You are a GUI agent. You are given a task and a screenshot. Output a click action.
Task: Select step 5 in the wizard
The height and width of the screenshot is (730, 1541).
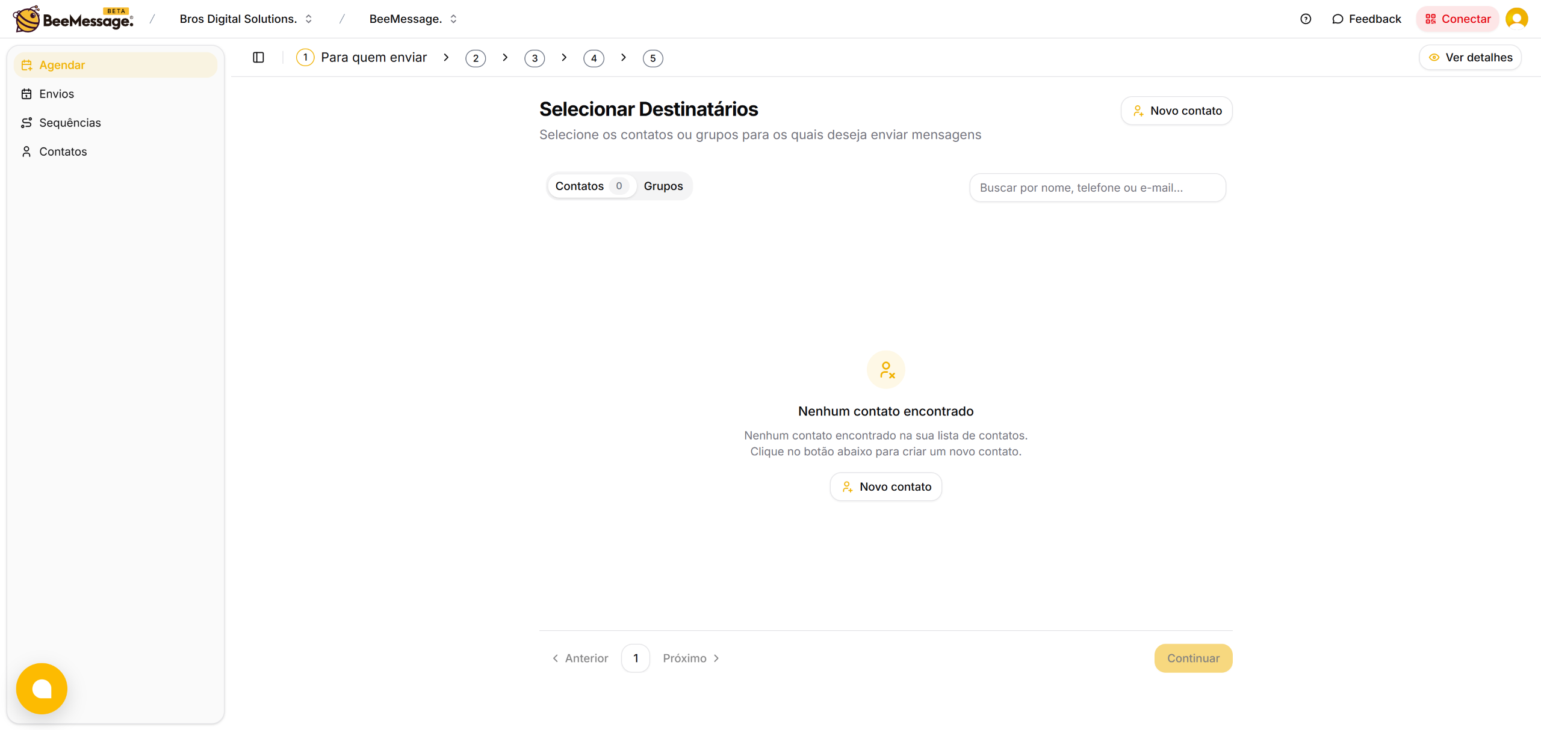pos(653,58)
